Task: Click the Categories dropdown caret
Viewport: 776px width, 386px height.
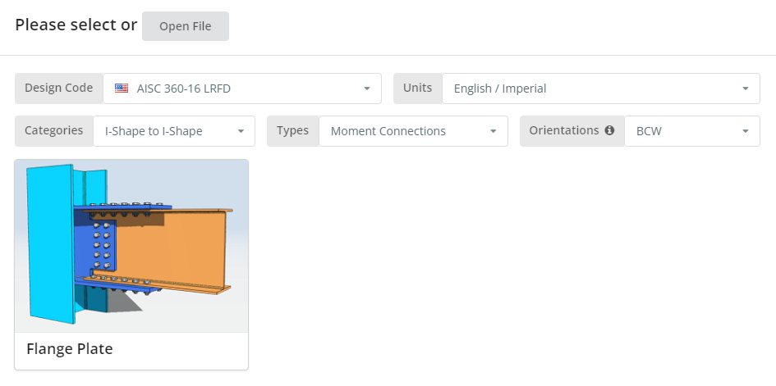Action: click(241, 131)
